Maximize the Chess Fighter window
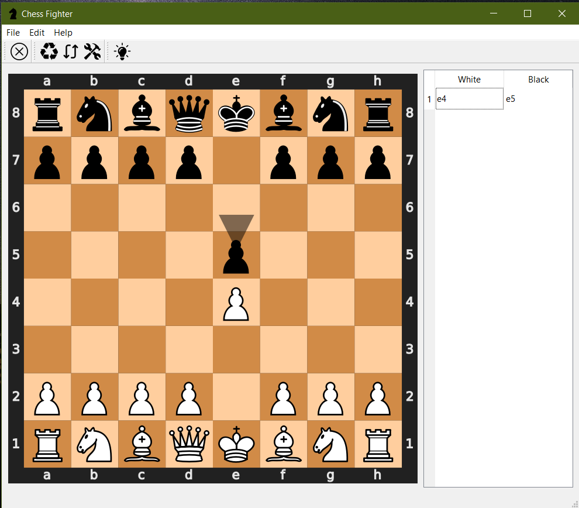Viewport: 579px width, 508px height. [x=528, y=13]
